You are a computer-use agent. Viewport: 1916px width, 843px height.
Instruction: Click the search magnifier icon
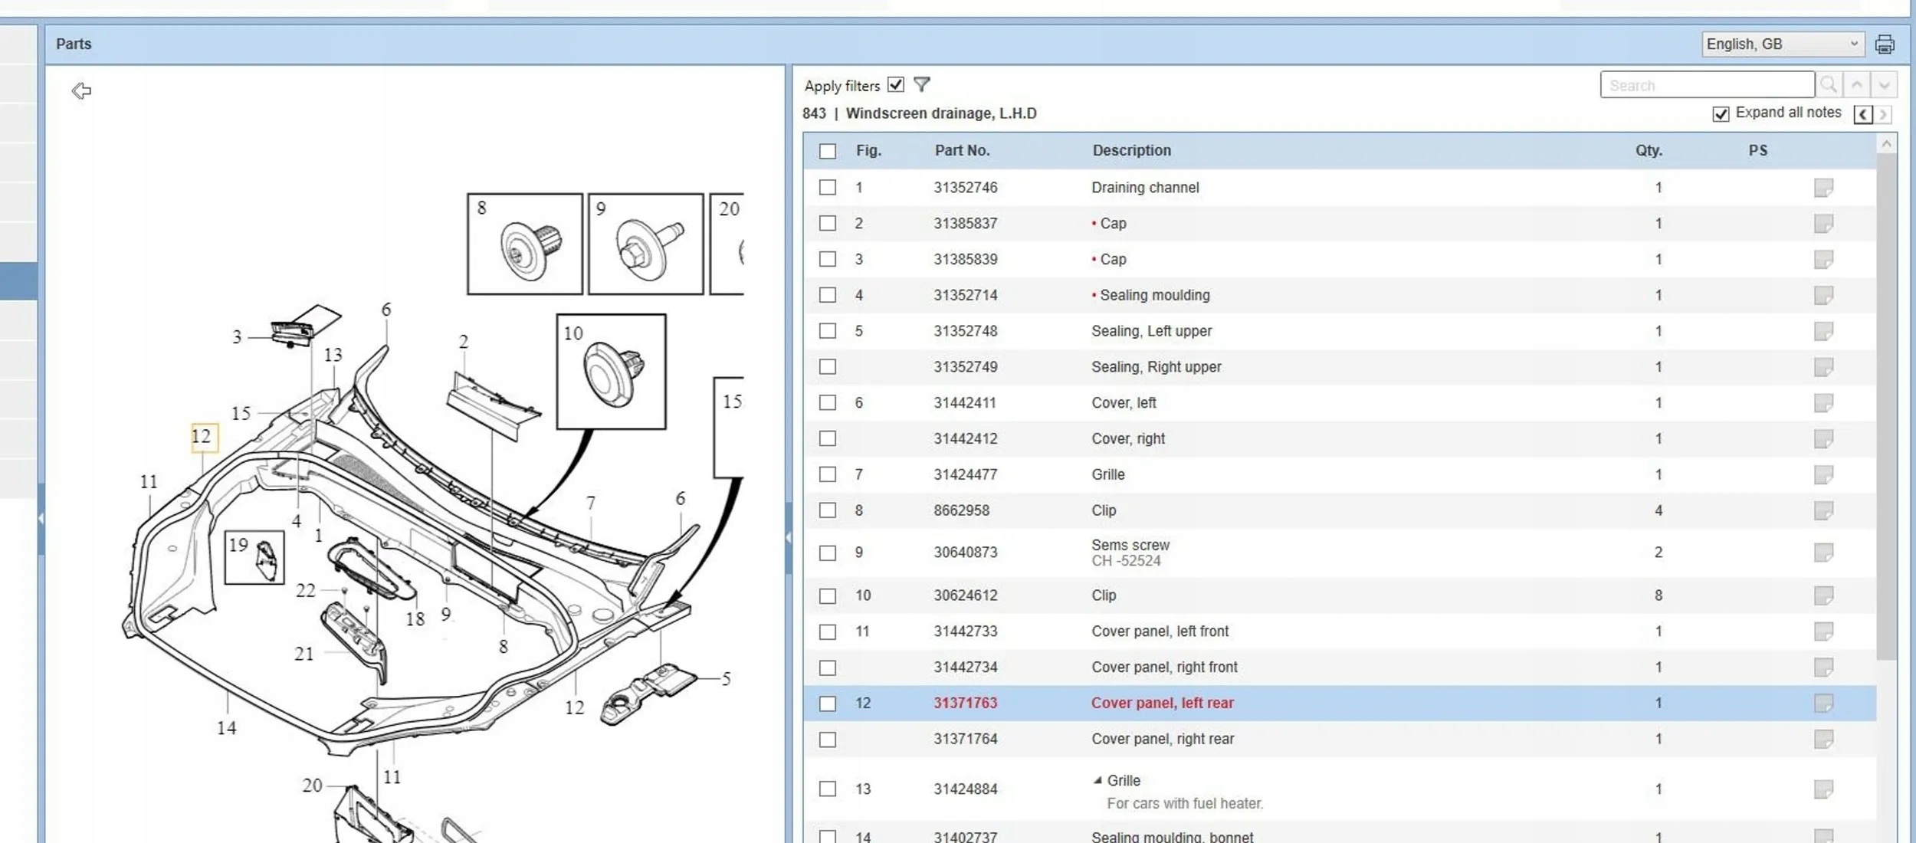(1829, 85)
